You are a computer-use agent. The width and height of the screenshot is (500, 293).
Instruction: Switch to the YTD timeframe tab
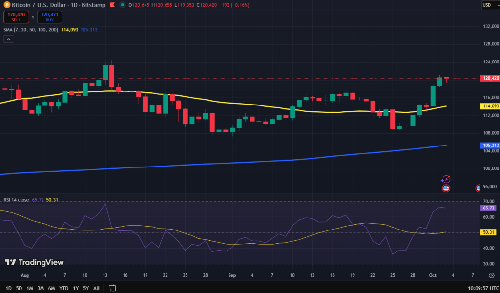click(63, 288)
